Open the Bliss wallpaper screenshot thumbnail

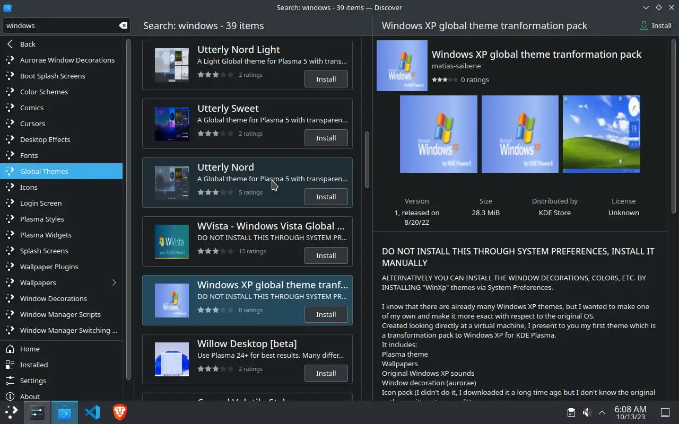[x=602, y=134]
